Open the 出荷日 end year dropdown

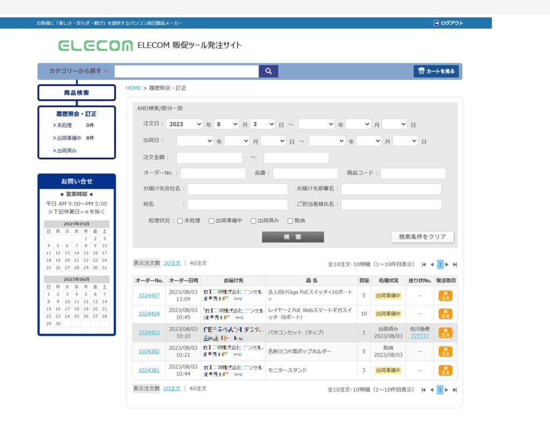[327, 141]
